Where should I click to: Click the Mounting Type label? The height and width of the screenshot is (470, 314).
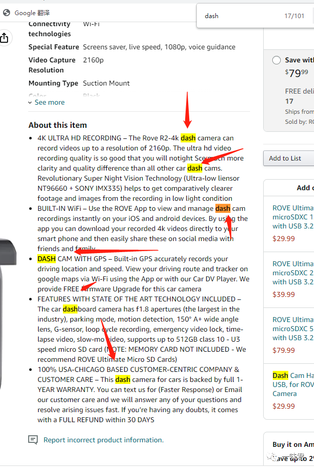pos(53,83)
